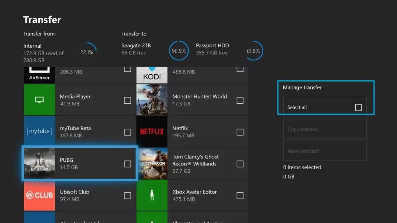Check the 206.3 MB AirServer checkbox
This screenshot has width=397, height=223.
click(128, 69)
